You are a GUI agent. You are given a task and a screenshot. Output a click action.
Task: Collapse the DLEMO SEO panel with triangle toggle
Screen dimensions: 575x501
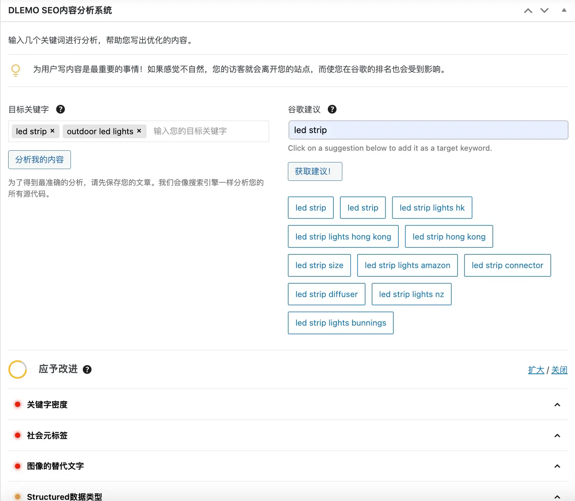pyautogui.click(x=564, y=11)
